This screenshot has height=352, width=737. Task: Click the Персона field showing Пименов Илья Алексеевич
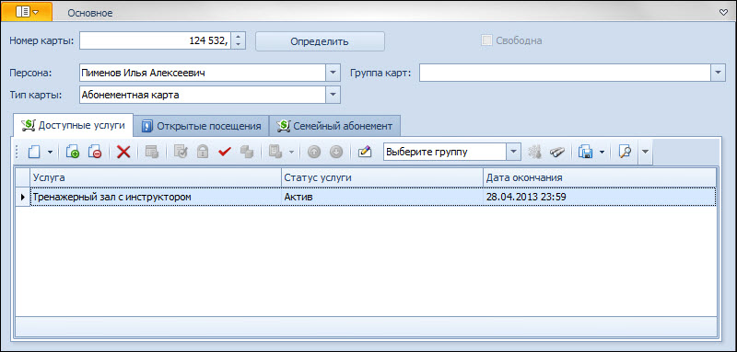(203, 73)
